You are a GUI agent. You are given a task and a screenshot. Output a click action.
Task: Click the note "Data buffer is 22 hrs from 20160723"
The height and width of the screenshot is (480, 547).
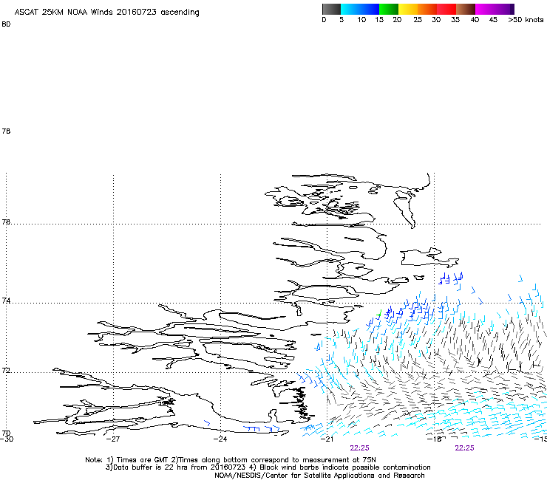[x=180, y=467]
